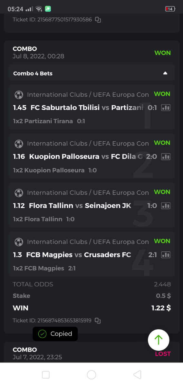This screenshot has height=387, width=183.
Task: Open stats icon for Flora Tallinn match
Action: coord(166,206)
